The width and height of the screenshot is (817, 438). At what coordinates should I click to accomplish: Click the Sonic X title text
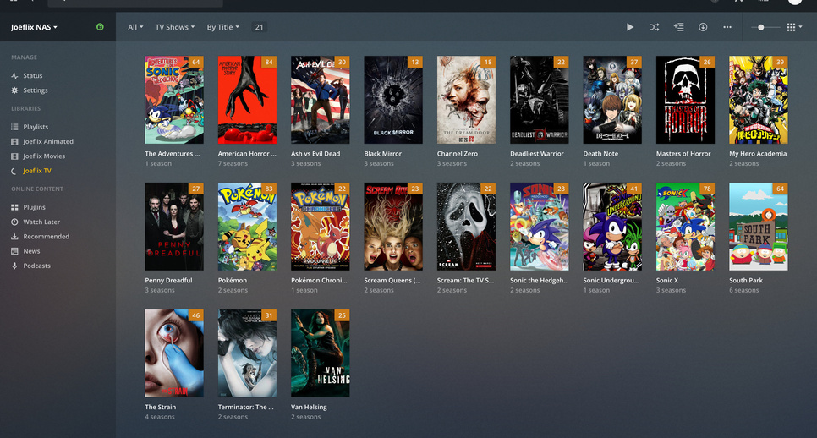coord(667,280)
